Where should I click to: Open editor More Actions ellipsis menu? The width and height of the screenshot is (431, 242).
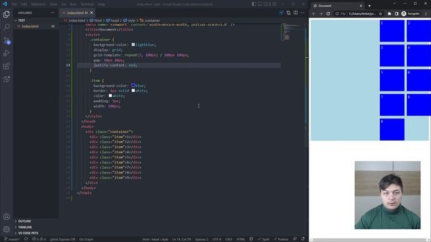[x=302, y=13]
